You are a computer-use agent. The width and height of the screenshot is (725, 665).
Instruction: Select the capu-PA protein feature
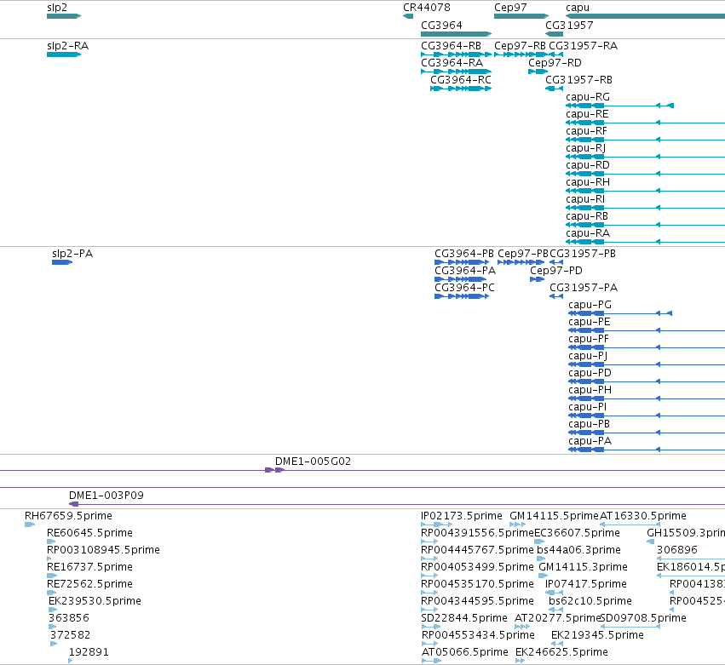click(647, 450)
